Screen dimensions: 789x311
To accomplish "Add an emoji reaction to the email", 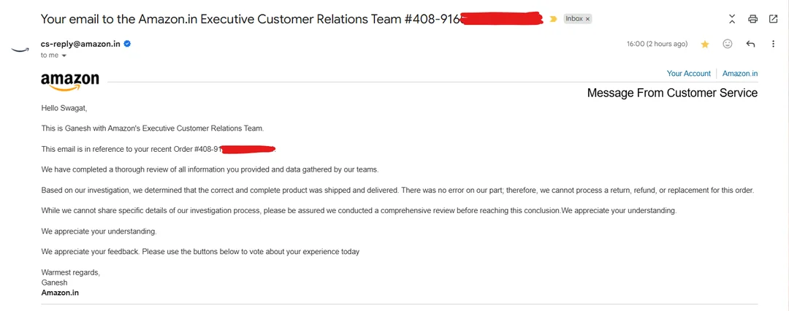I will 727,44.
